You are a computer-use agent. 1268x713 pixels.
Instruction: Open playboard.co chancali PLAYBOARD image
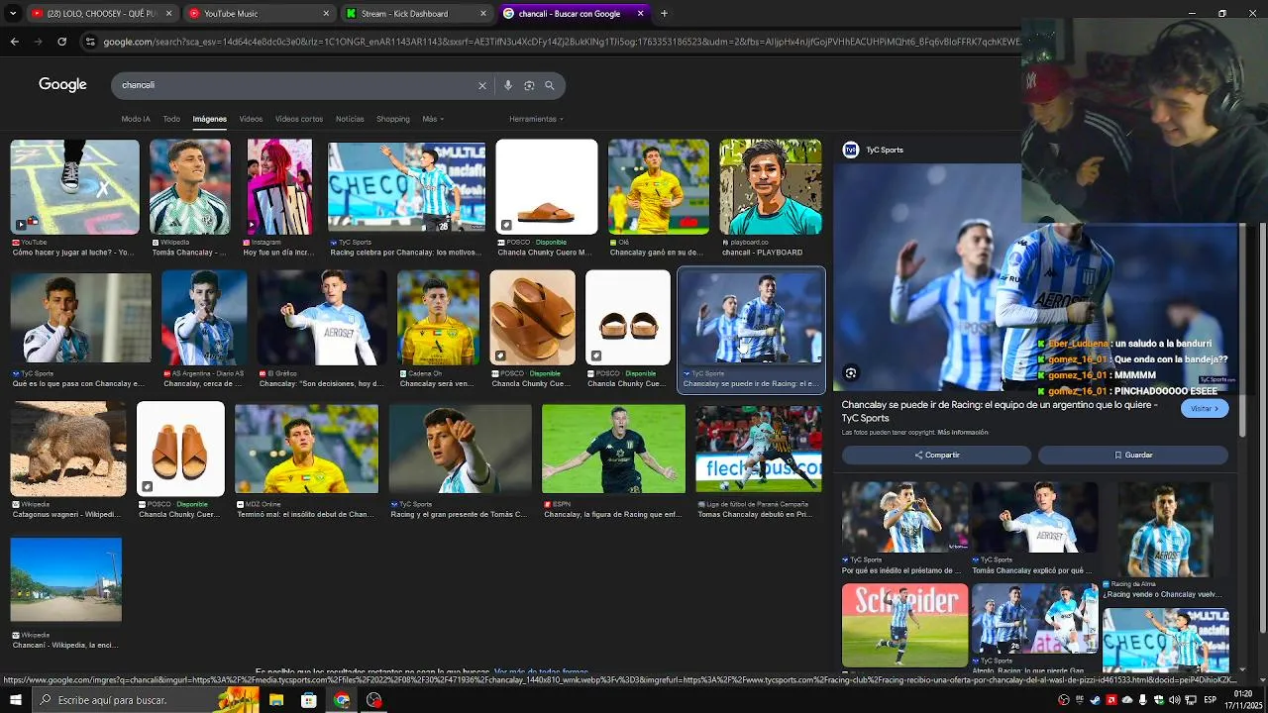770,187
